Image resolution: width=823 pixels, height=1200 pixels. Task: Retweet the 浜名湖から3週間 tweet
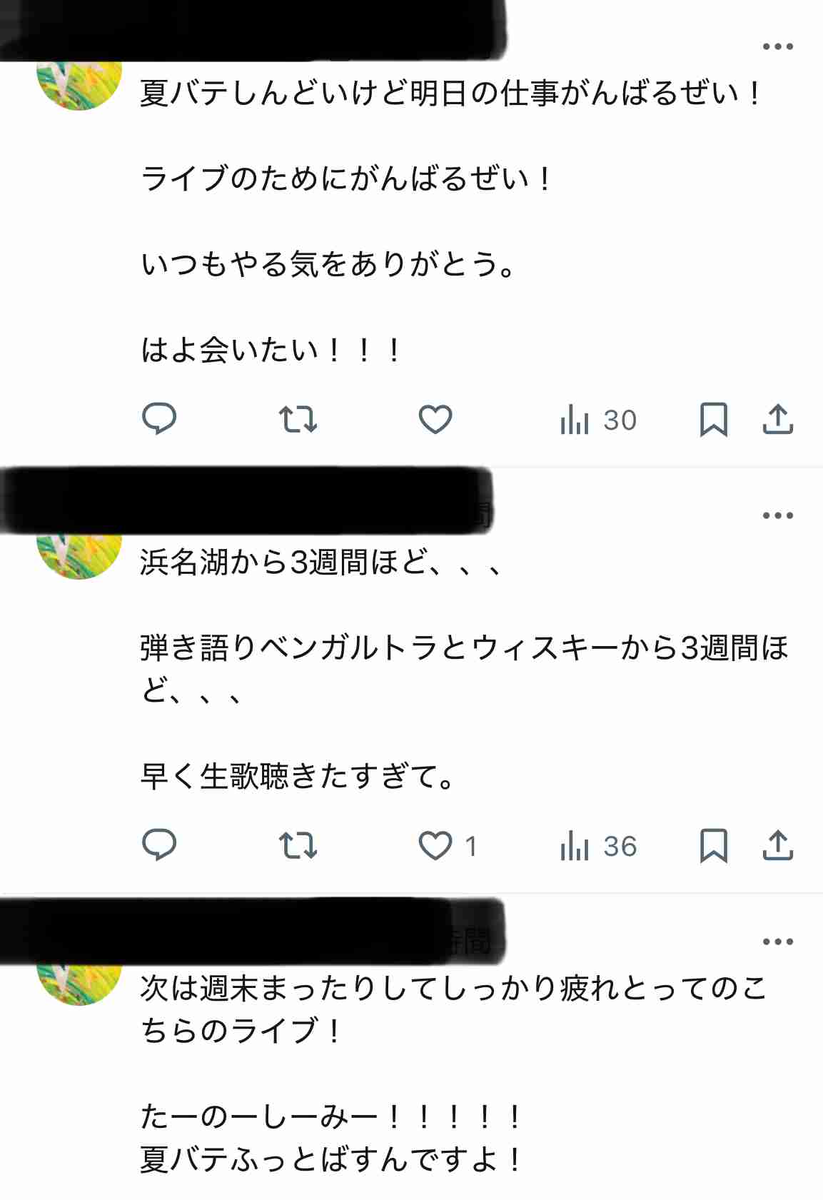coord(298,845)
